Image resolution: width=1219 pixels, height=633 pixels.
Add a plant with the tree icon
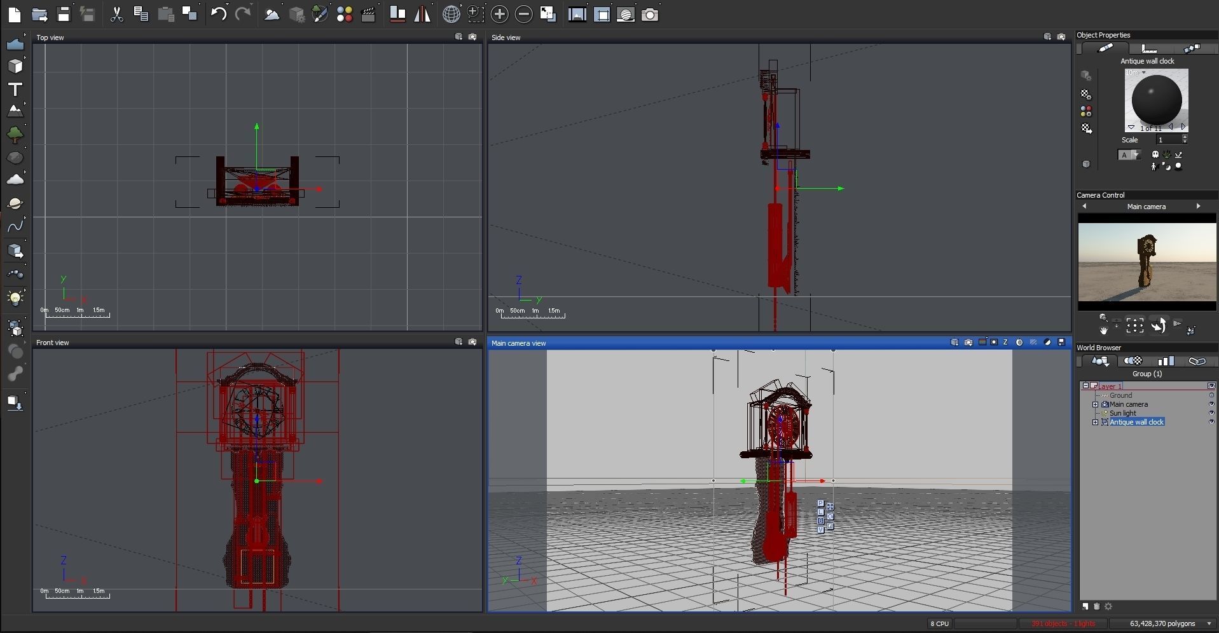[15, 134]
